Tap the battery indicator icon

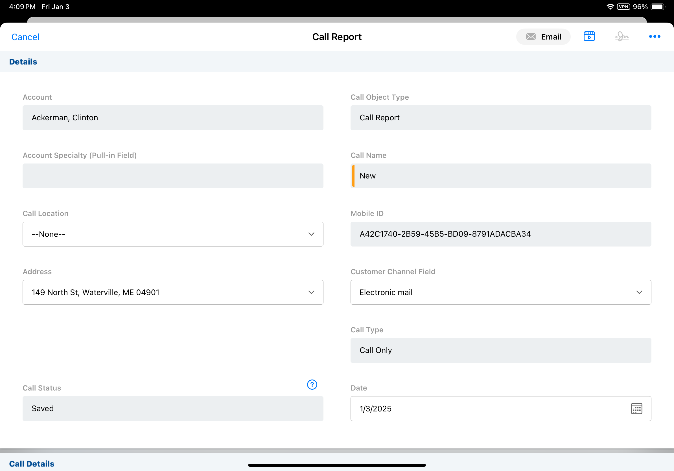click(658, 7)
